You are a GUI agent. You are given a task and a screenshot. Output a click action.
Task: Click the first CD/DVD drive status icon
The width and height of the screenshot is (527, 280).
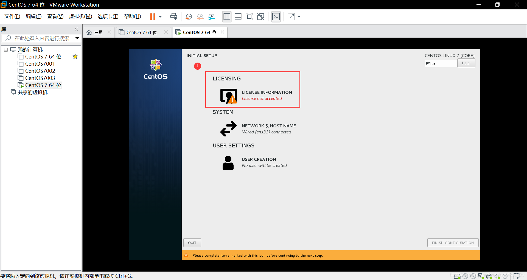coord(465,276)
